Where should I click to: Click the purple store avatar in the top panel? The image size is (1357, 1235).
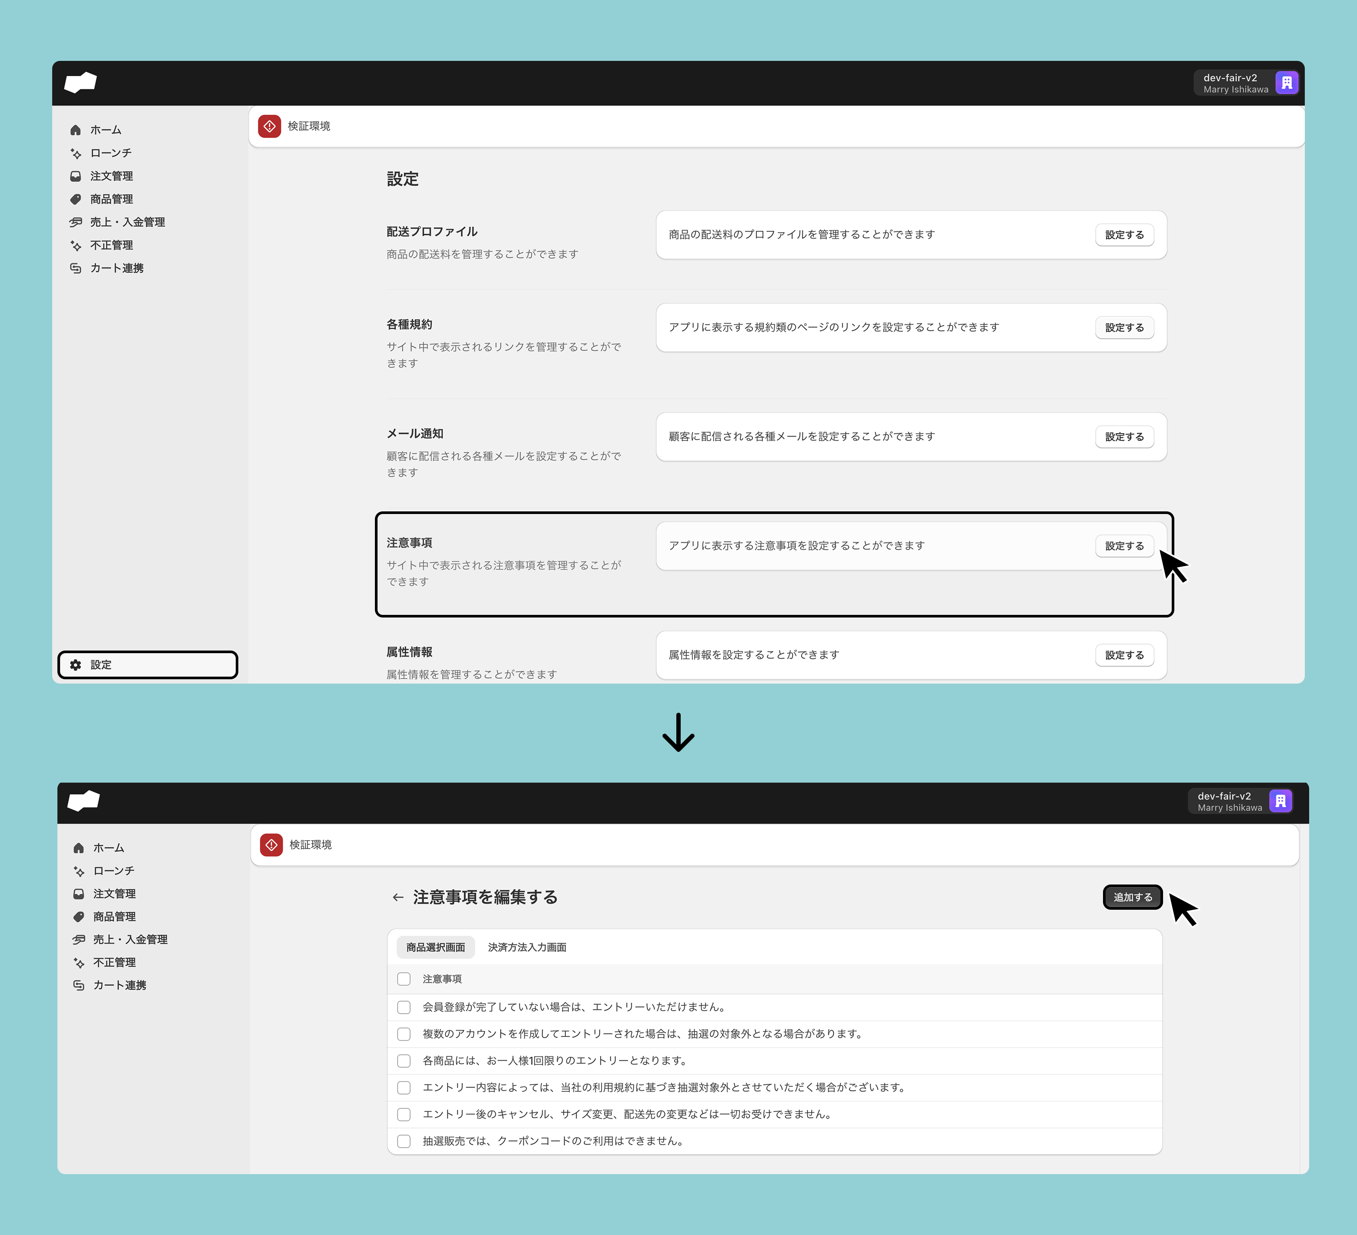pos(1287,83)
